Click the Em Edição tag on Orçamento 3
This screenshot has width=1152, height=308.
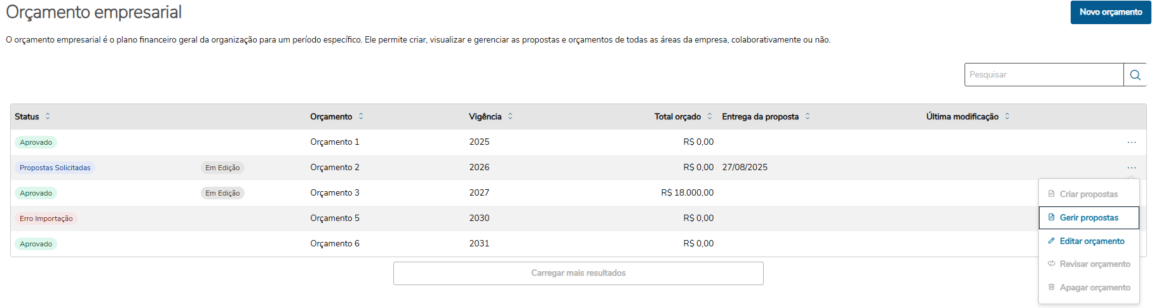point(222,193)
